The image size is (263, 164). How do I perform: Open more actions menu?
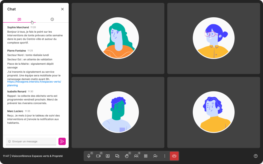point(165,156)
